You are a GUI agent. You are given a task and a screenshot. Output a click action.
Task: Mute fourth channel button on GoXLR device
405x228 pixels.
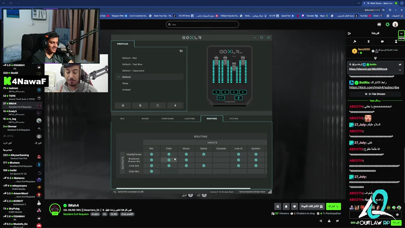243,92
